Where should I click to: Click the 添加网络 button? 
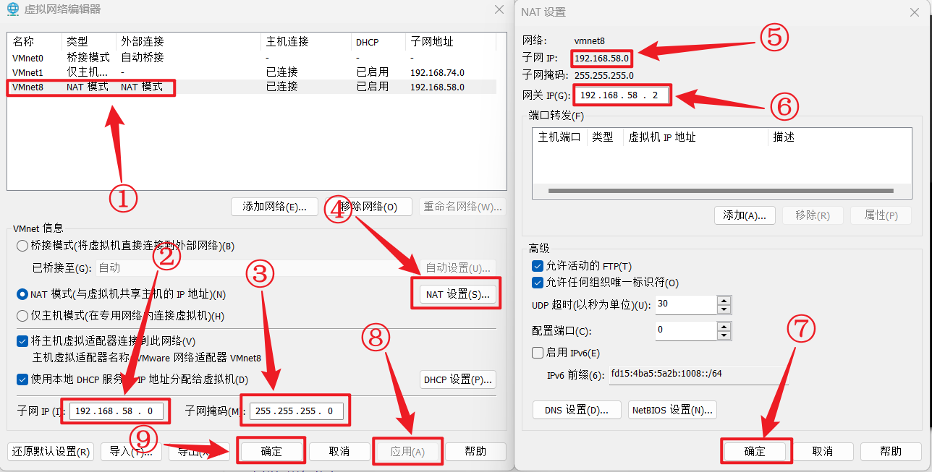tap(274, 207)
